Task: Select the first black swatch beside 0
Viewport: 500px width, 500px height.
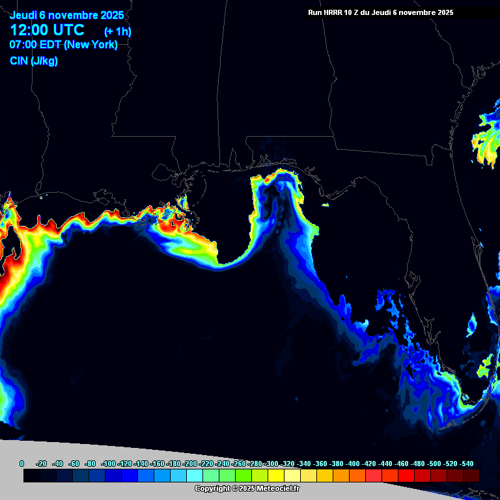Action: (x=32, y=476)
